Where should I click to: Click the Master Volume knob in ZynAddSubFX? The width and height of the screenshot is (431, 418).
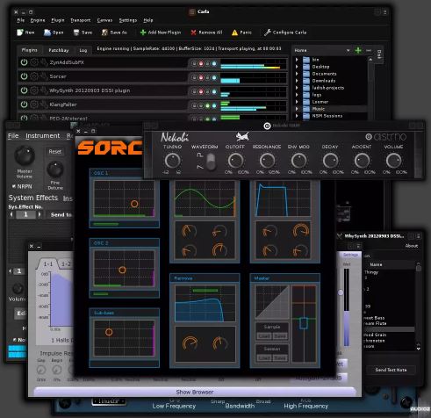(x=25, y=155)
